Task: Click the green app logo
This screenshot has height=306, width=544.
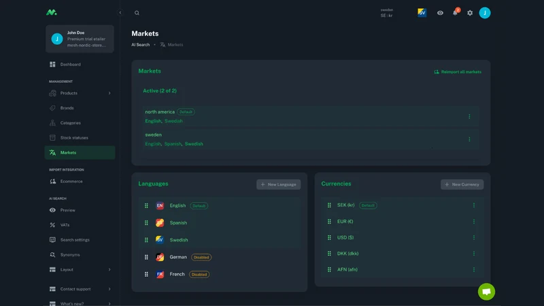Action: point(52,12)
